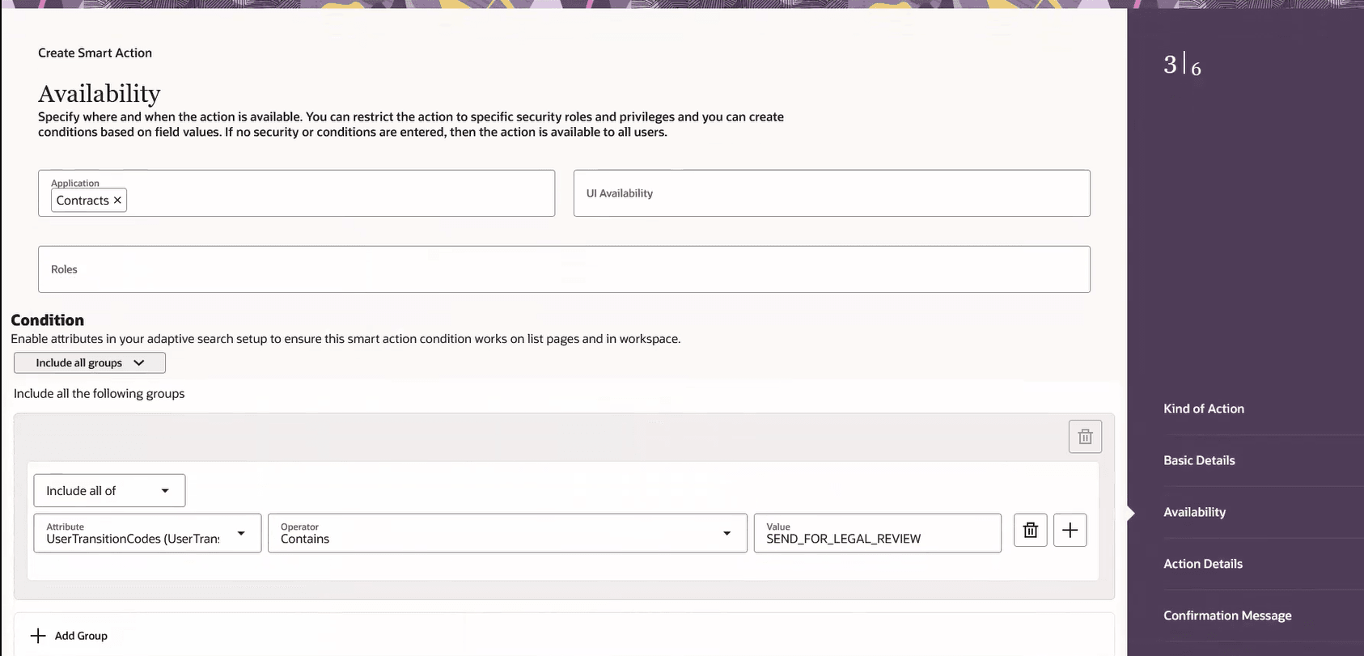The image size is (1364, 656).
Task: Select the Availability step in sidebar
Action: click(x=1194, y=513)
